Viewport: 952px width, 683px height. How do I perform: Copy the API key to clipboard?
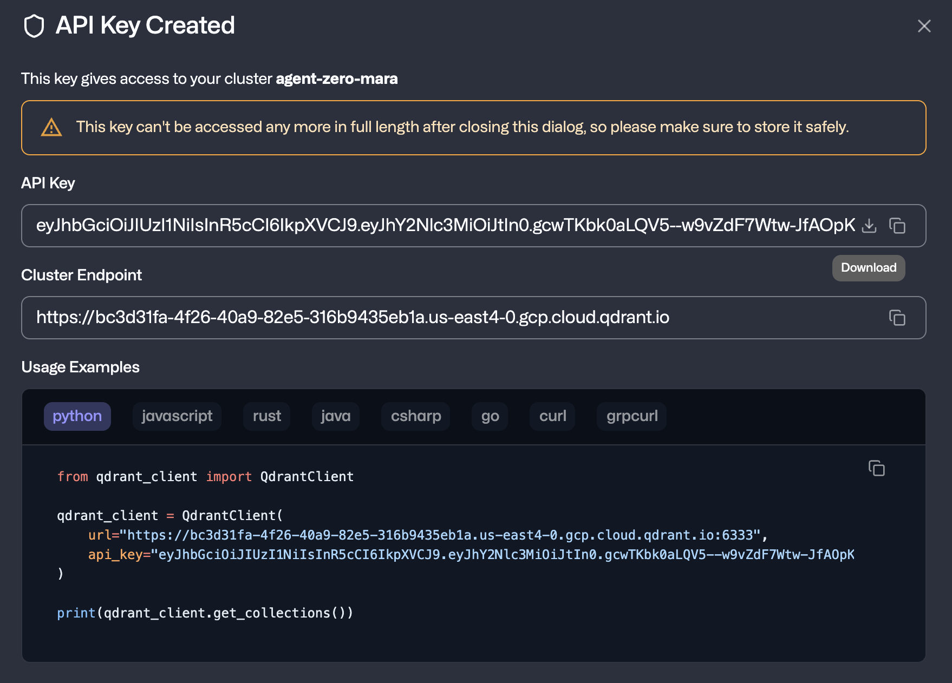pyautogui.click(x=897, y=226)
